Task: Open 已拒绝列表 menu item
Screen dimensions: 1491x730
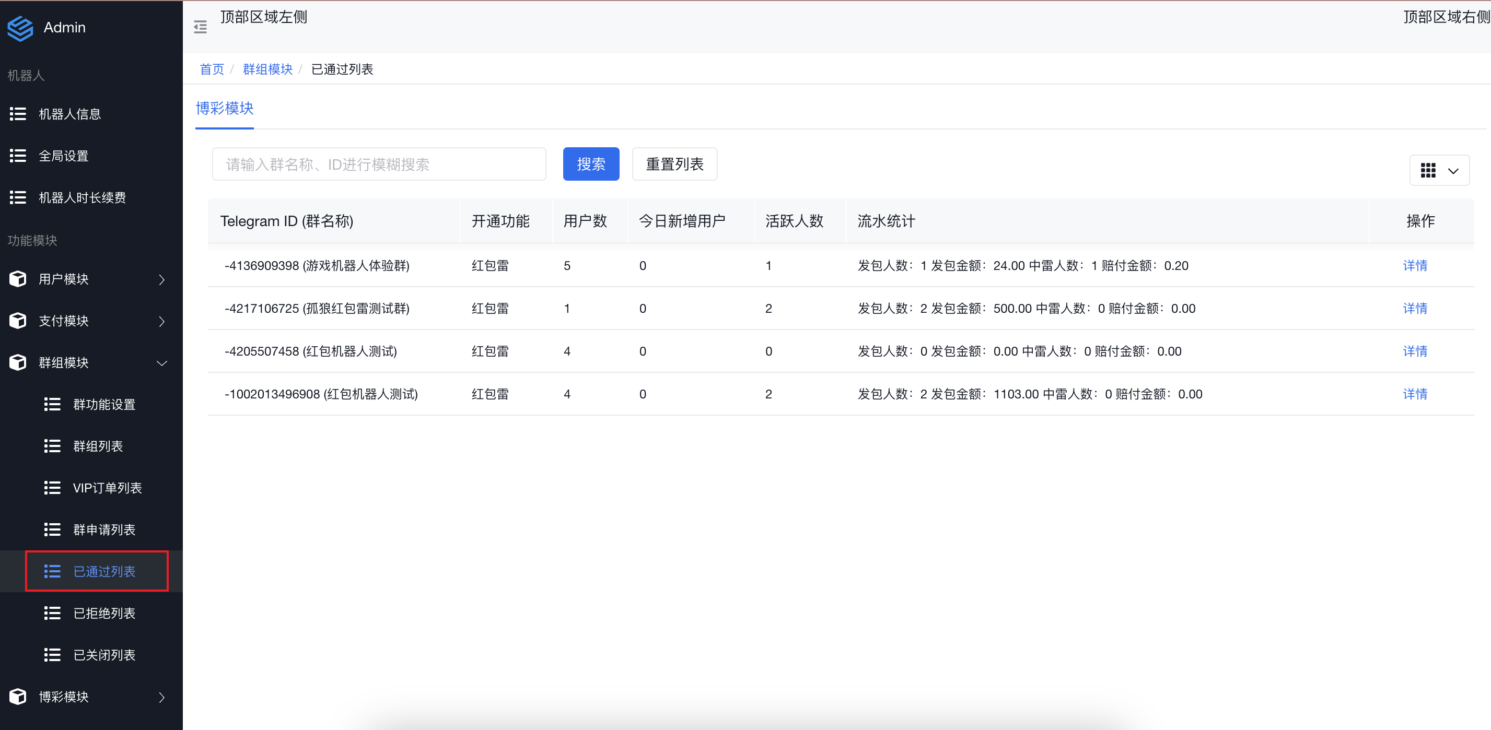Action: 104,613
